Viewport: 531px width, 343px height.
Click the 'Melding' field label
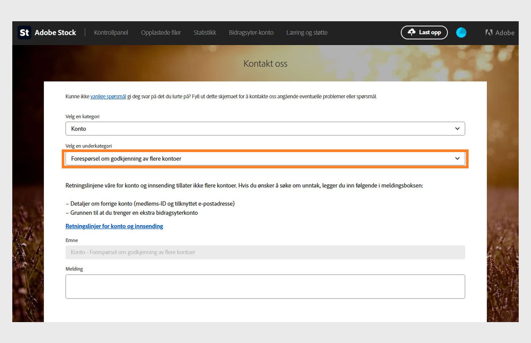click(x=74, y=269)
